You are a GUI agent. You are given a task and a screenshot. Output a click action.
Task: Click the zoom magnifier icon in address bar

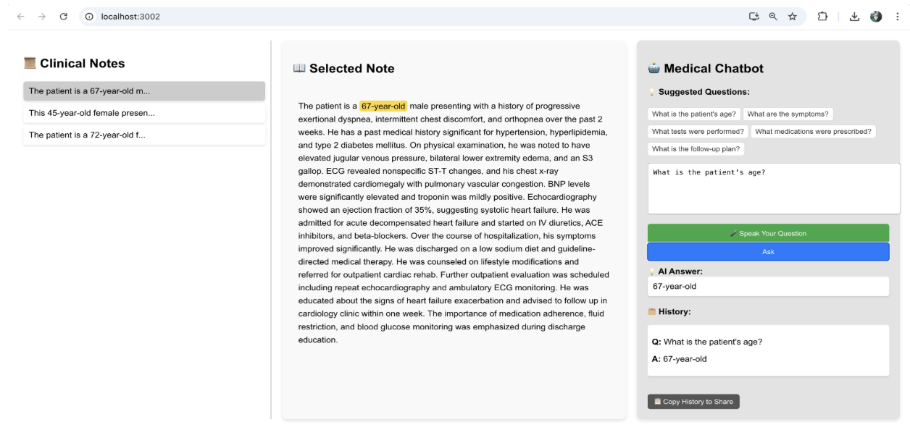(x=773, y=17)
